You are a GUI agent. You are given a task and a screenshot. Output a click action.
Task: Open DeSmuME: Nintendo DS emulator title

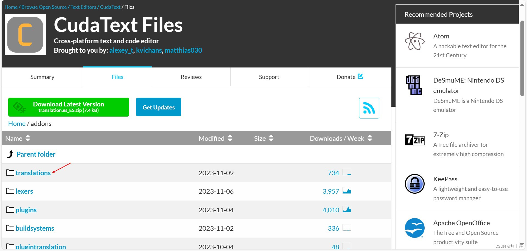point(469,85)
